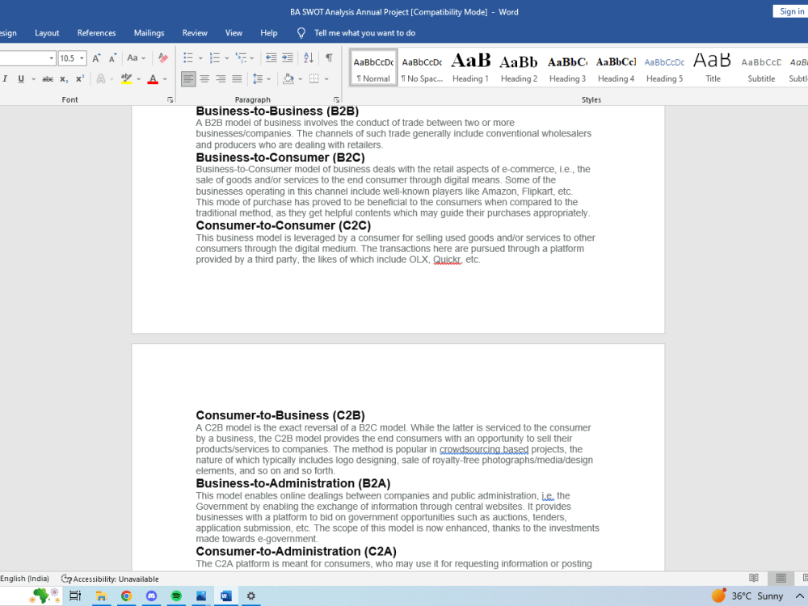This screenshot has width=808, height=606.
Task: Open Spotify from taskbar
Action: point(176,595)
